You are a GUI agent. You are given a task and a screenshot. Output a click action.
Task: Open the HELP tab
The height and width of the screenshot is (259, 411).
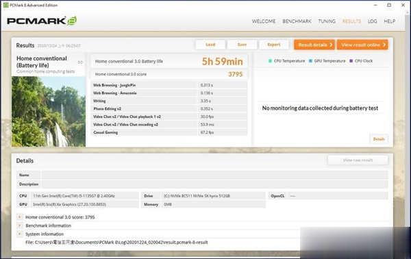click(x=390, y=21)
